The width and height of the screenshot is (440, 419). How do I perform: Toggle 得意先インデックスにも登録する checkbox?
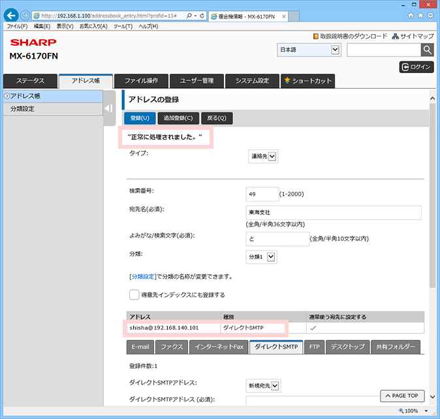point(134,295)
